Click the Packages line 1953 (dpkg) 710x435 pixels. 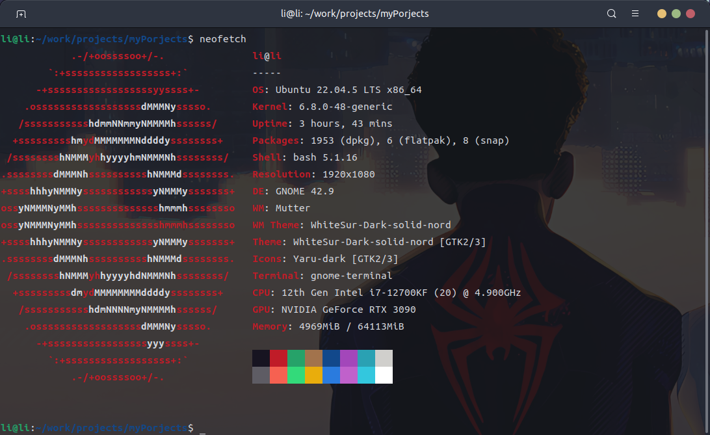pyautogui.click(x=381, y=141)
